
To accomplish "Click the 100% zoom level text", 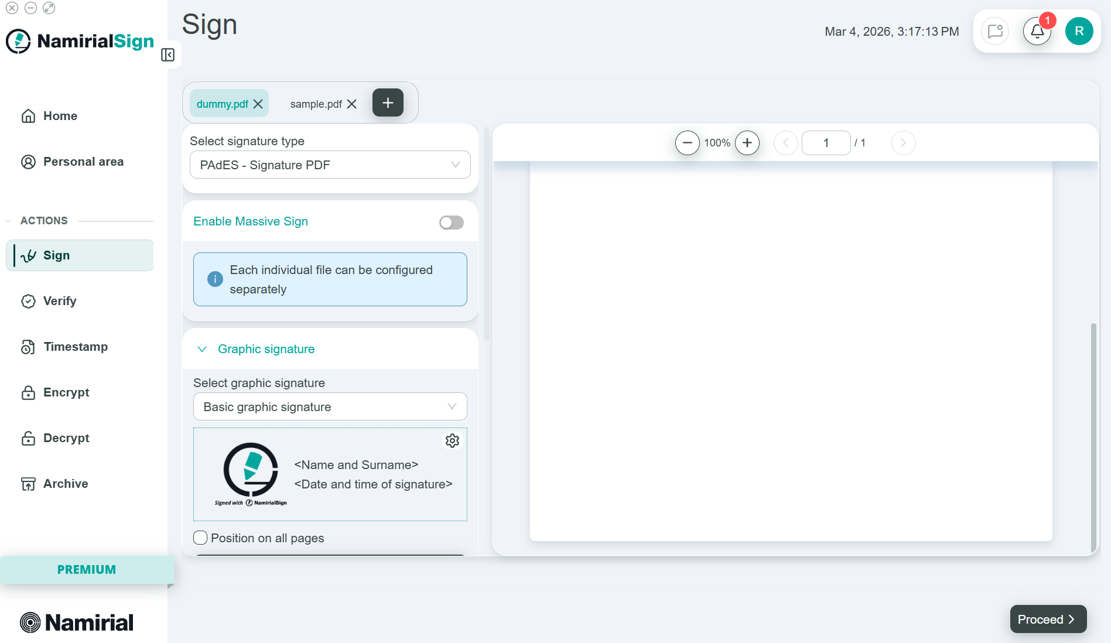I will point(717,143).
